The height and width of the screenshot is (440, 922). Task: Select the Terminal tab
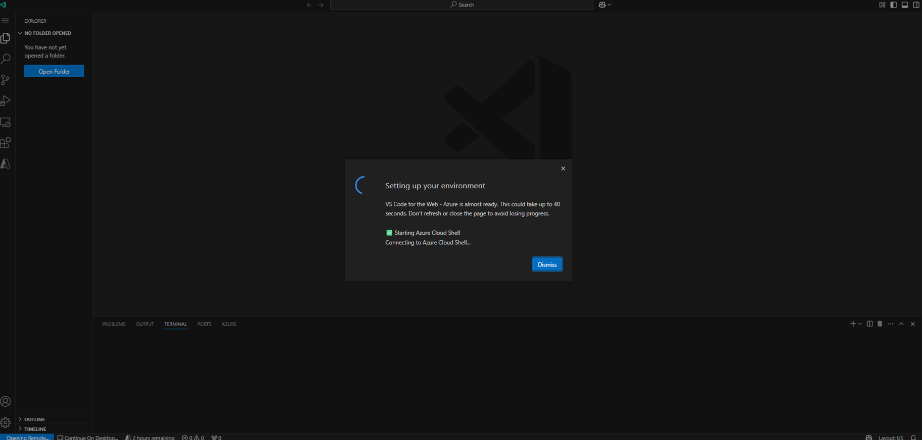[x=175, y=324]
